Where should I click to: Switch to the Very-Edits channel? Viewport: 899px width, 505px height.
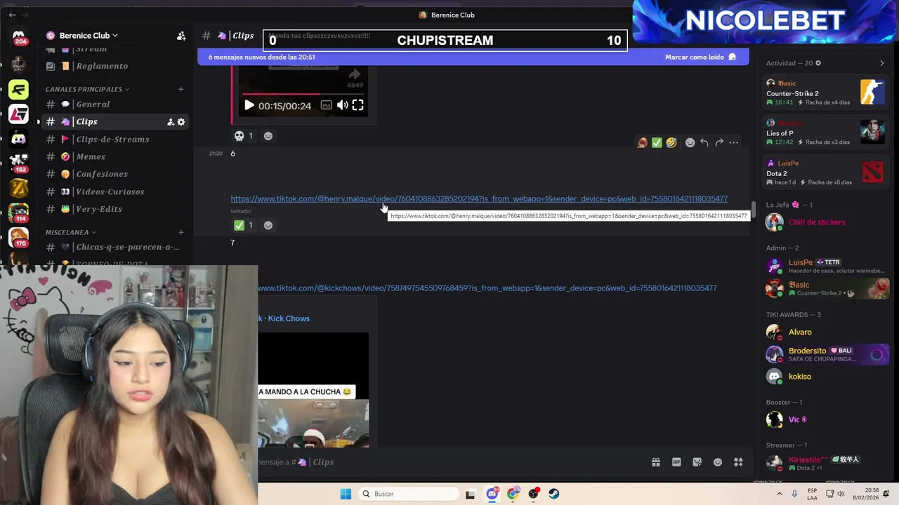(x=114, y=209)
